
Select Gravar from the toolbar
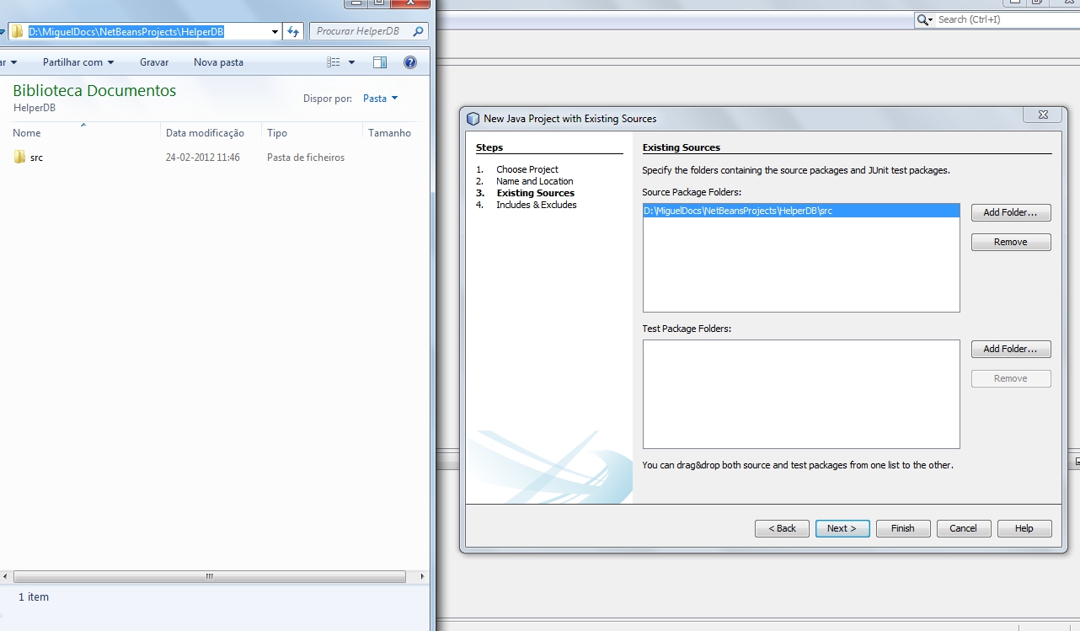(x=154, y=61)
